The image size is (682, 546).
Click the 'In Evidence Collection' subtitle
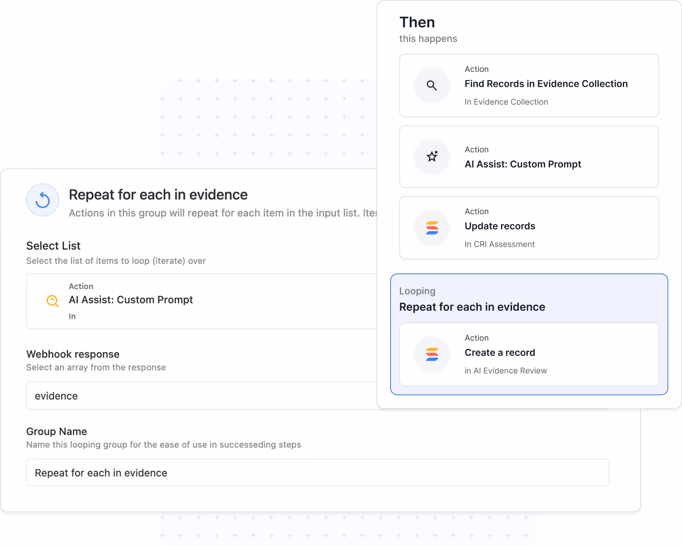pos(506,102)
